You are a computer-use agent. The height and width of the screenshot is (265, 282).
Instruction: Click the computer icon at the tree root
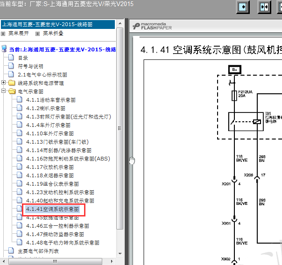click(x=4, y=49)
